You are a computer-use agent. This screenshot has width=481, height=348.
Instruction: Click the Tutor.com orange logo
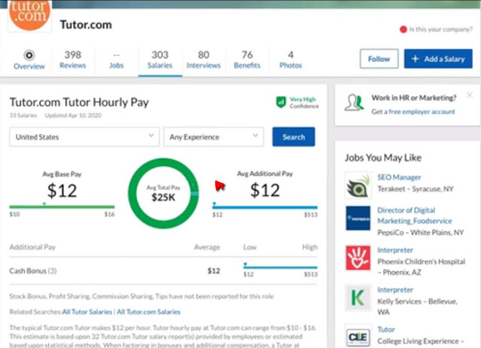coord(29,15)
